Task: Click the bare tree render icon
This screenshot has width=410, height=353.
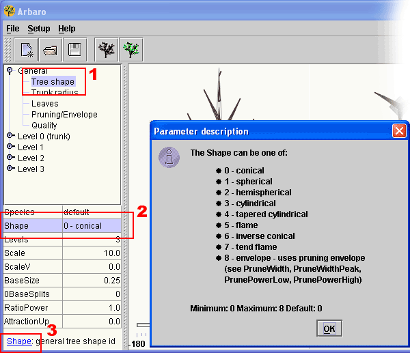Action: click(x=106, y=50)
